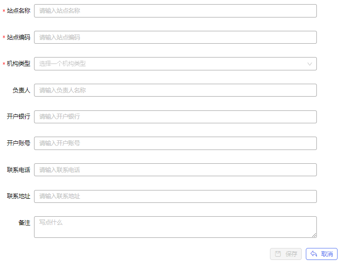The height and width of the screenshot is (265, 344).
Task: Select the 开户银行 text box
Action: click(175, 117)
